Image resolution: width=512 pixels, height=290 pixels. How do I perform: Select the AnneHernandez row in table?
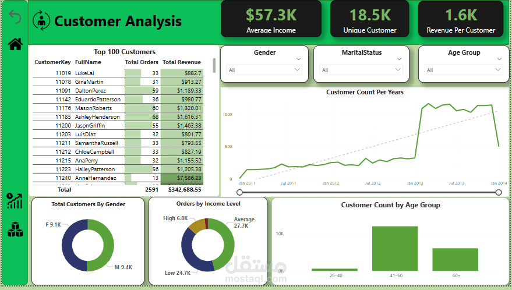tap(118, 178)
